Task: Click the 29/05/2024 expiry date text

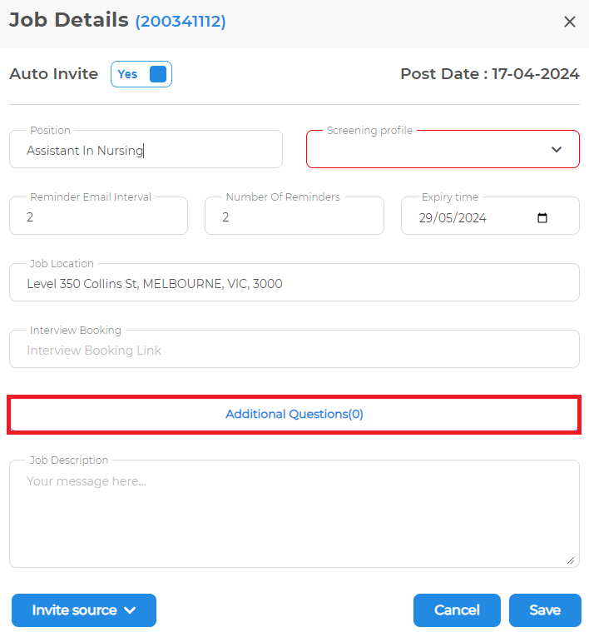Action: (x=453, y=218)
